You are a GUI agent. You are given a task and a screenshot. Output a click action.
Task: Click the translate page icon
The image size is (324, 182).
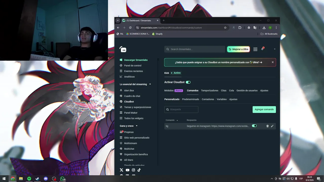[255, 28]
